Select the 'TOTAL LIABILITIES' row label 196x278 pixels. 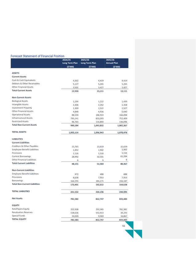coord(21,191)
